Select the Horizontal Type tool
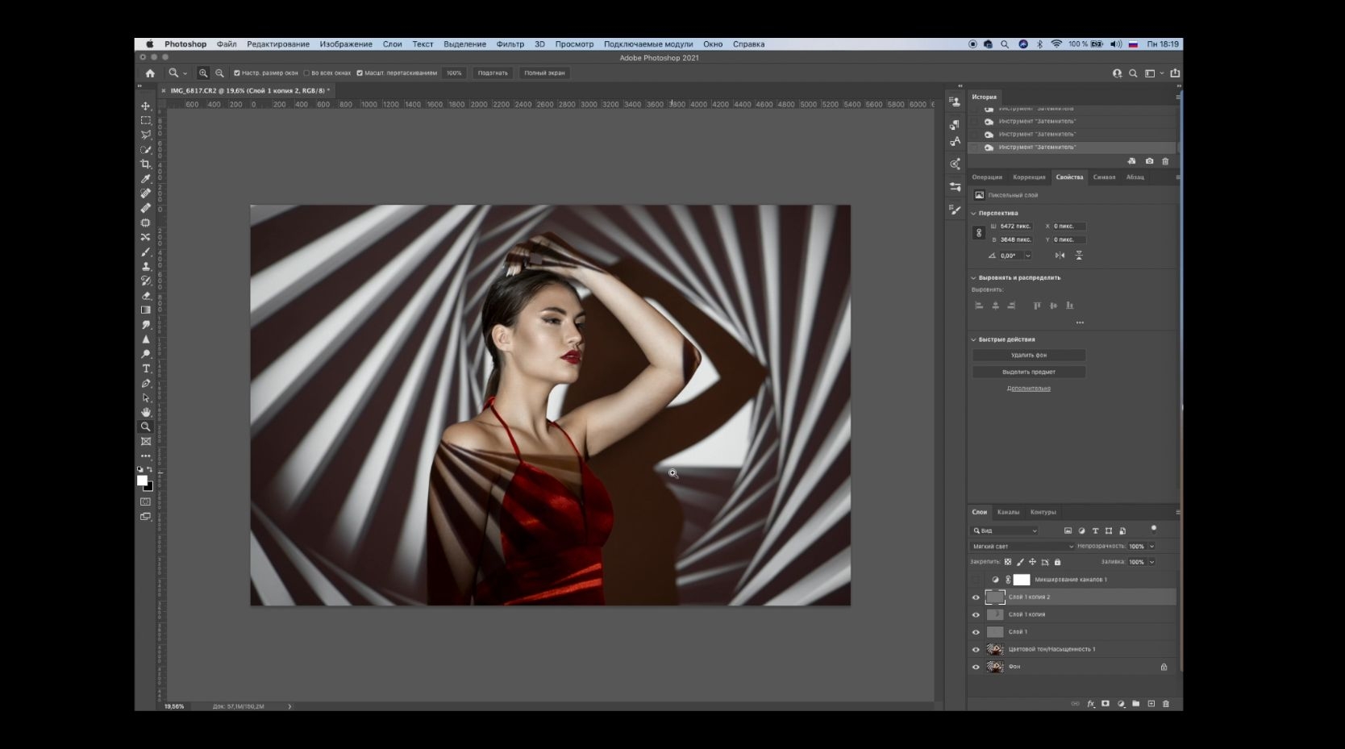Viewport: 1345px width, 749px height. point(146,368)
